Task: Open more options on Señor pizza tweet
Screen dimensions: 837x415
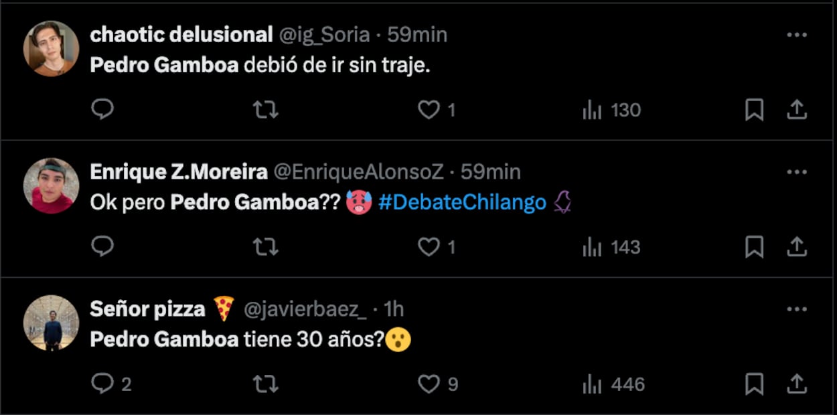Action: (796, 309)
